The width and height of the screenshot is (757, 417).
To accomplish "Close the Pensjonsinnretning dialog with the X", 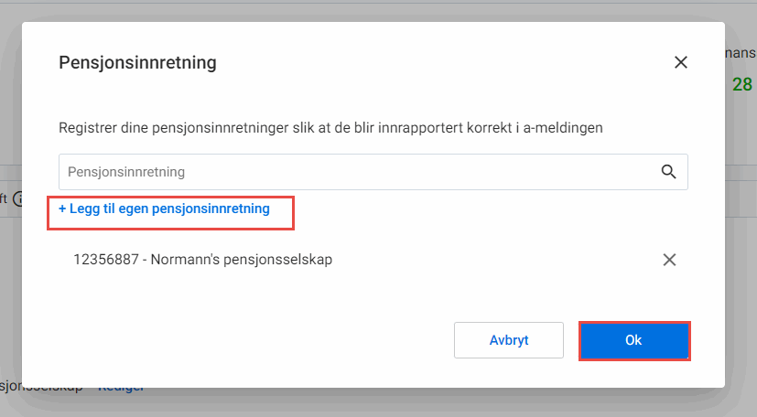I will (x=681, y=62).
